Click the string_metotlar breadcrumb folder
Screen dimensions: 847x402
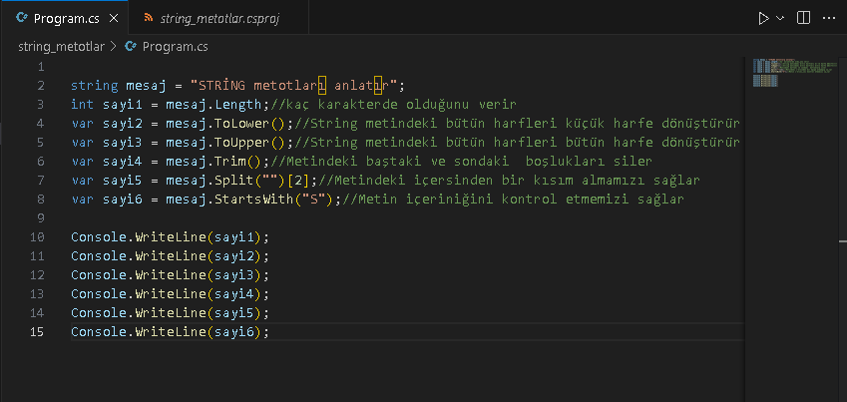60,46
